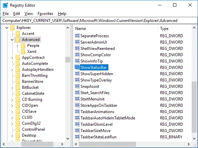Click the ShowTypeOverlay DWORD value icon

click(x=77, y=80)
